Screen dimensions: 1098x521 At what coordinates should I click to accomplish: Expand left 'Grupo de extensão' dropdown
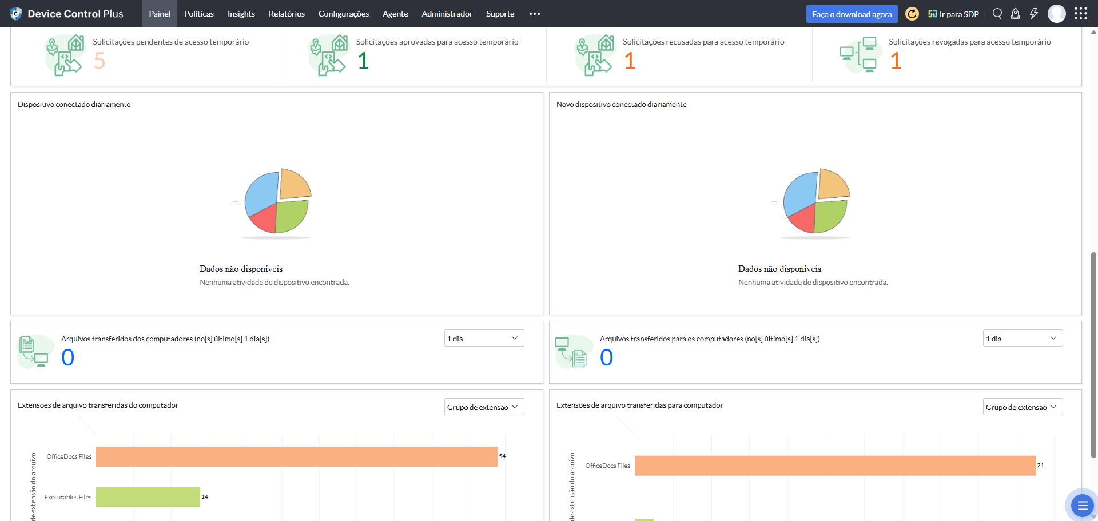pyautogui.click(x=484, y=407)
